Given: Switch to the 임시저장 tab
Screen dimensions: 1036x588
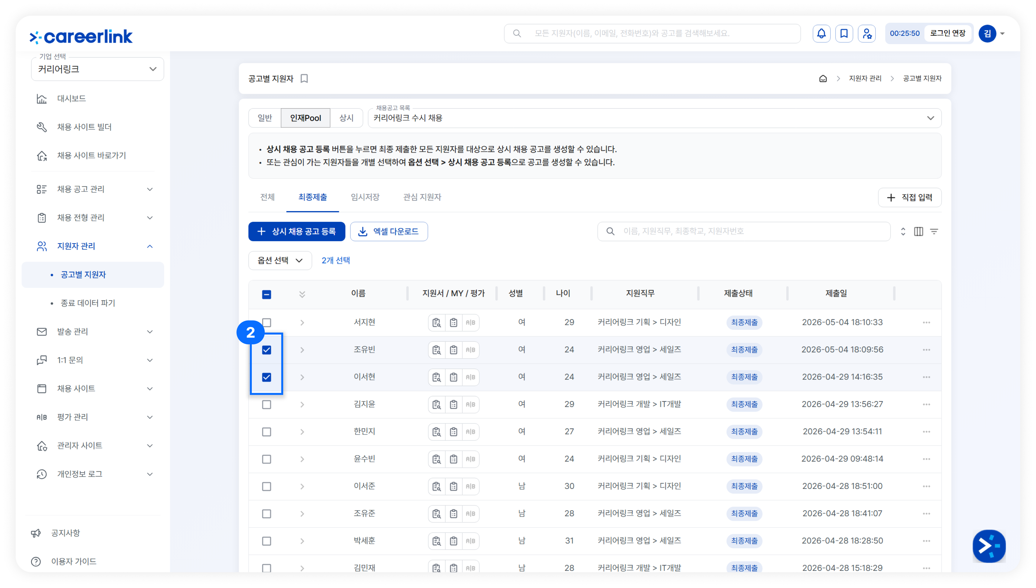Looking at the screenshot, I should tap(365, 197).
